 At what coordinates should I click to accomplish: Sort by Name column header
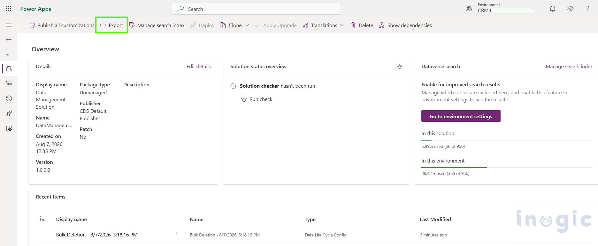pyautogui.click(x=196, y=219)
